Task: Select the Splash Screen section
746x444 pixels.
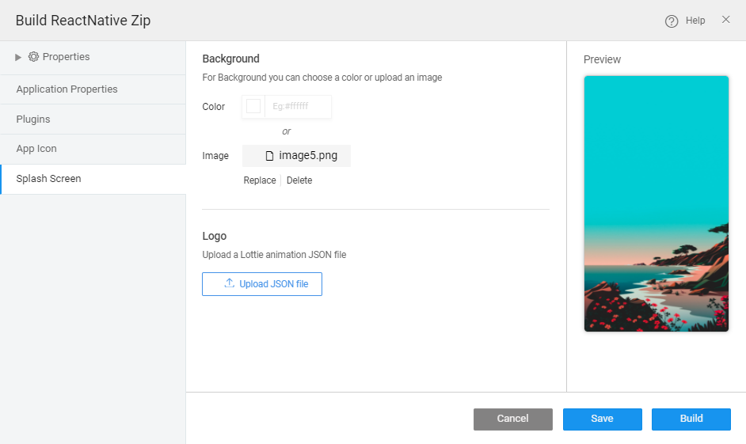Action: click(x=48, y=179)
